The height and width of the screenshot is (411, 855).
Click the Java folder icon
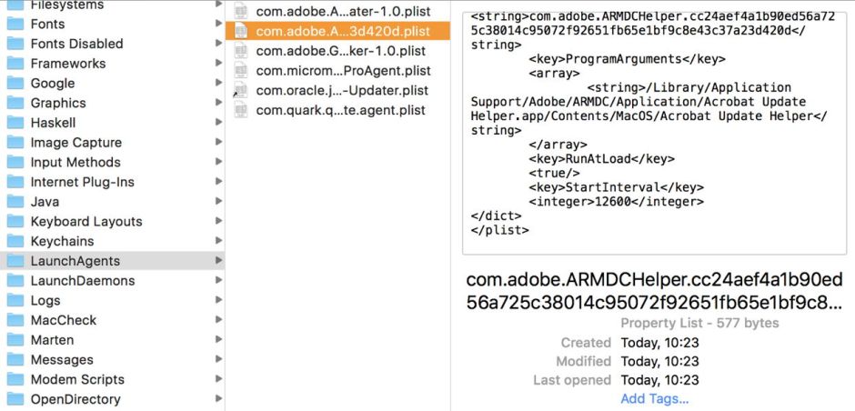pos(15,202)
